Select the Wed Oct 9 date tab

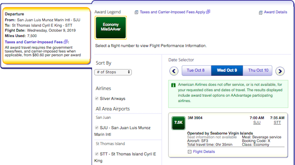(227, 70)
